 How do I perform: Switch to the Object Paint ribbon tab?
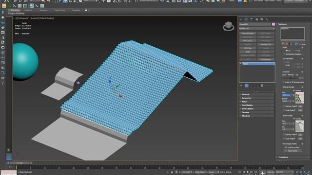coord(59,10)
